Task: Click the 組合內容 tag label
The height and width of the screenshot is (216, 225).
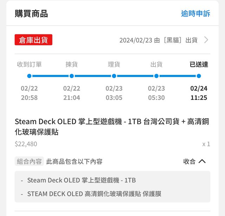Action: pyautogui.click(x=29, y=161)
